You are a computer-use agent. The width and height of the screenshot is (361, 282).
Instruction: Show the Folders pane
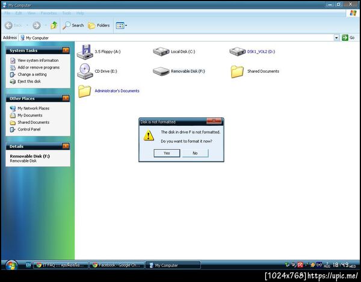click(99, 25)
